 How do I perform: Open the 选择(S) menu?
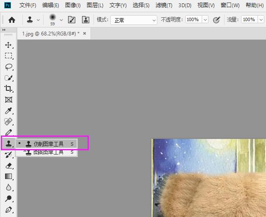point(141,5)
